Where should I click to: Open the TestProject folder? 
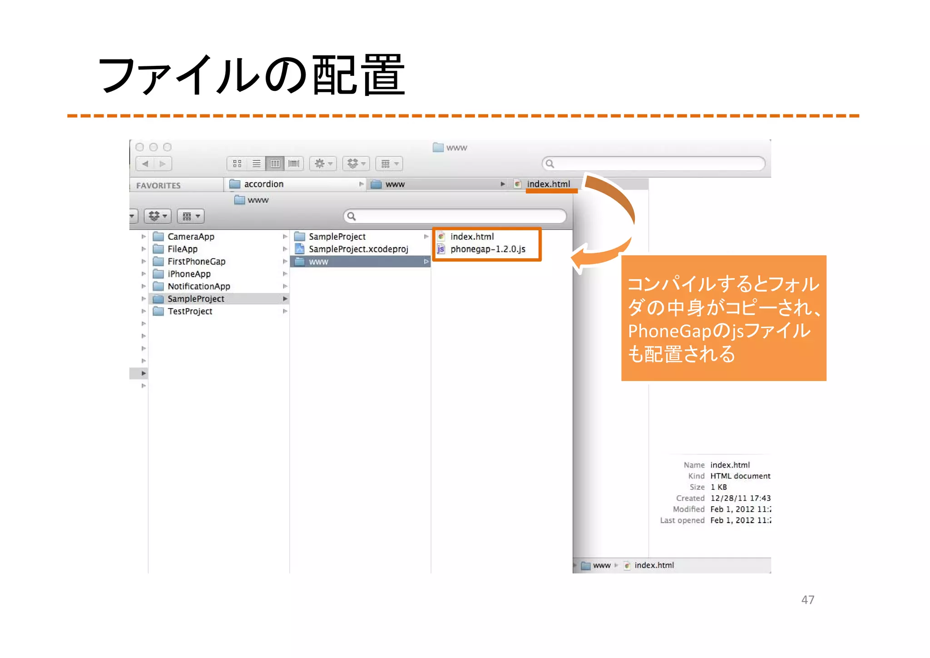(x=190, y=311)
